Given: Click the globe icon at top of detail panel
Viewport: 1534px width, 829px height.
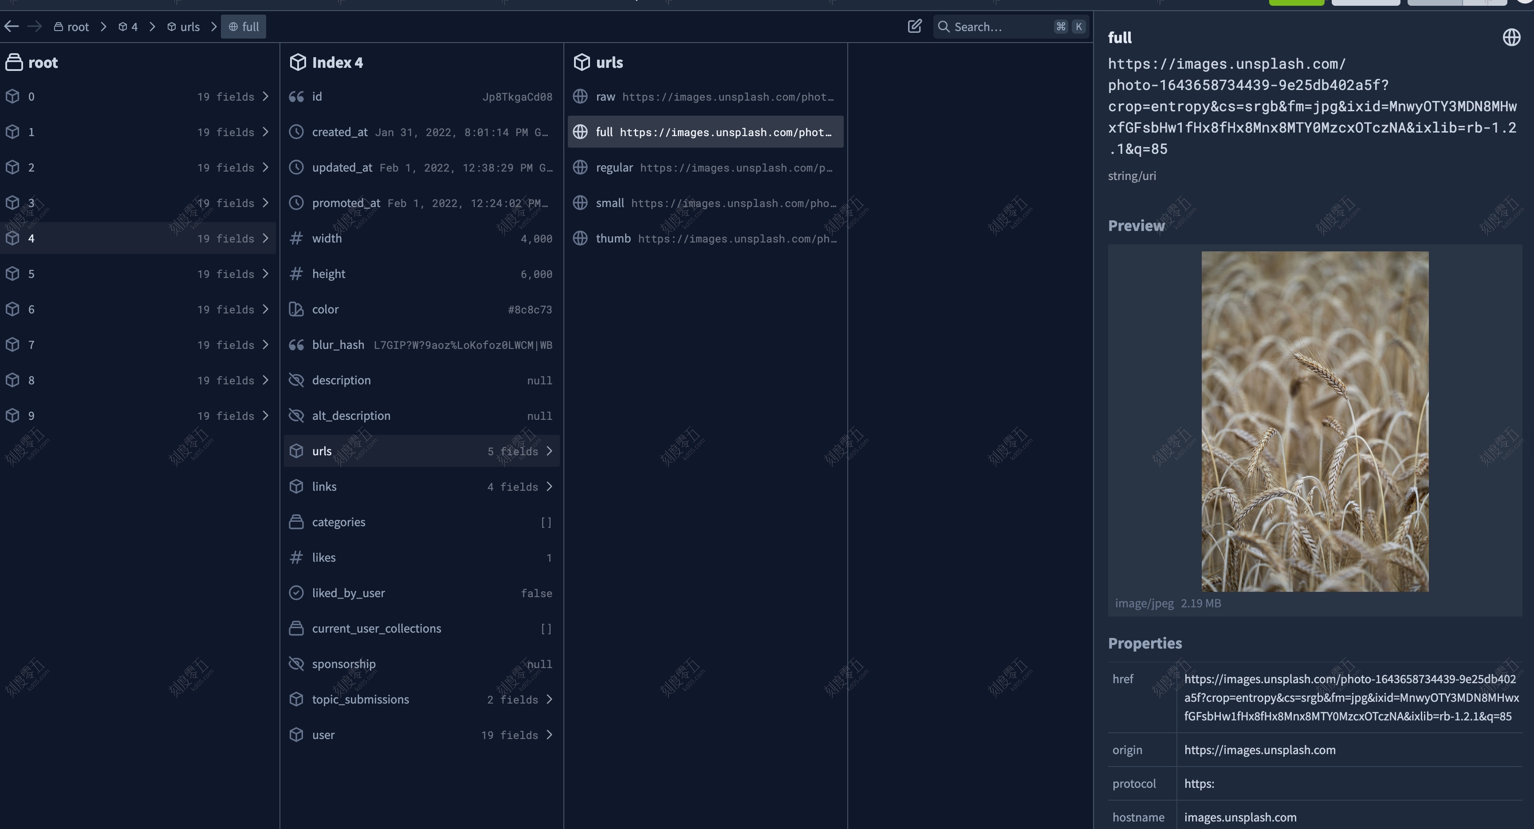Looking at the screenshot, I should tap(1511, 37).
